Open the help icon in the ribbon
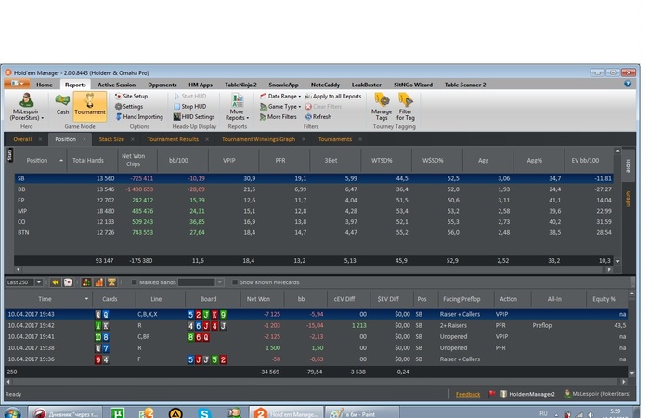This screenshot has width=650, height=418. pyautogui.click(x=628, y=84)
